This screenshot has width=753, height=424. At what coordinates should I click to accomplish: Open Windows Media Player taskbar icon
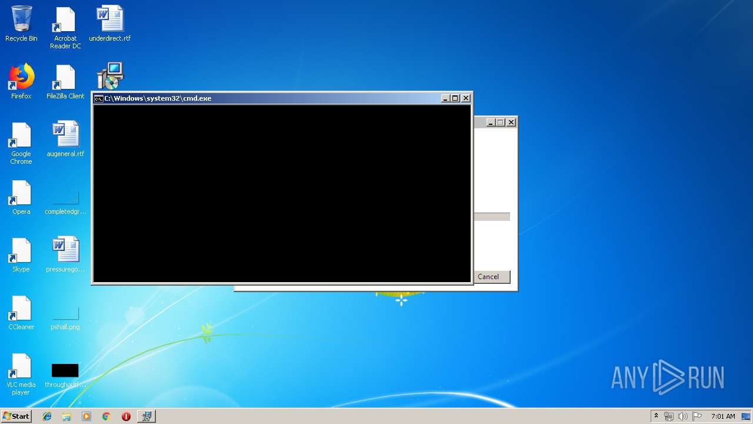[86, 416]
